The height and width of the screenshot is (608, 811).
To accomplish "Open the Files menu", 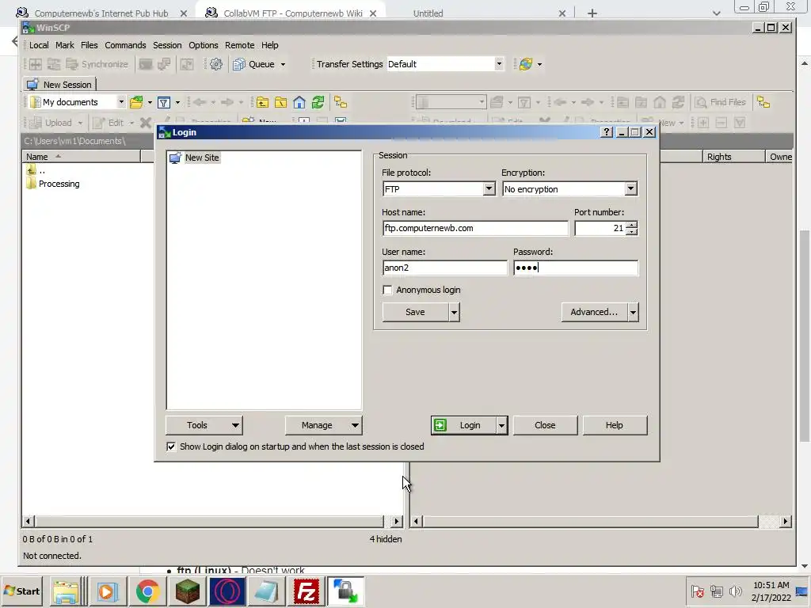I will 89,45.
